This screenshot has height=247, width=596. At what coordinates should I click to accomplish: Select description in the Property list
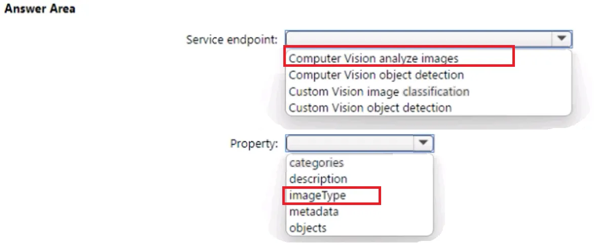coord(318,179)
